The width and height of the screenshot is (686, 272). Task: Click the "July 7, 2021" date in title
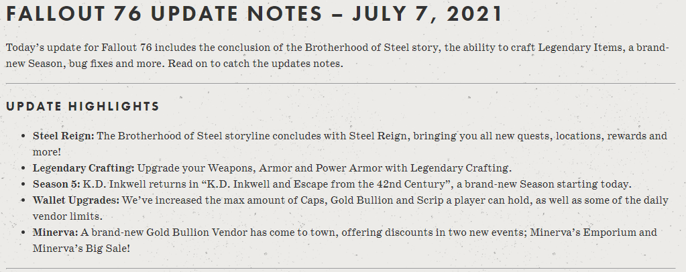[x=427, y=13]
